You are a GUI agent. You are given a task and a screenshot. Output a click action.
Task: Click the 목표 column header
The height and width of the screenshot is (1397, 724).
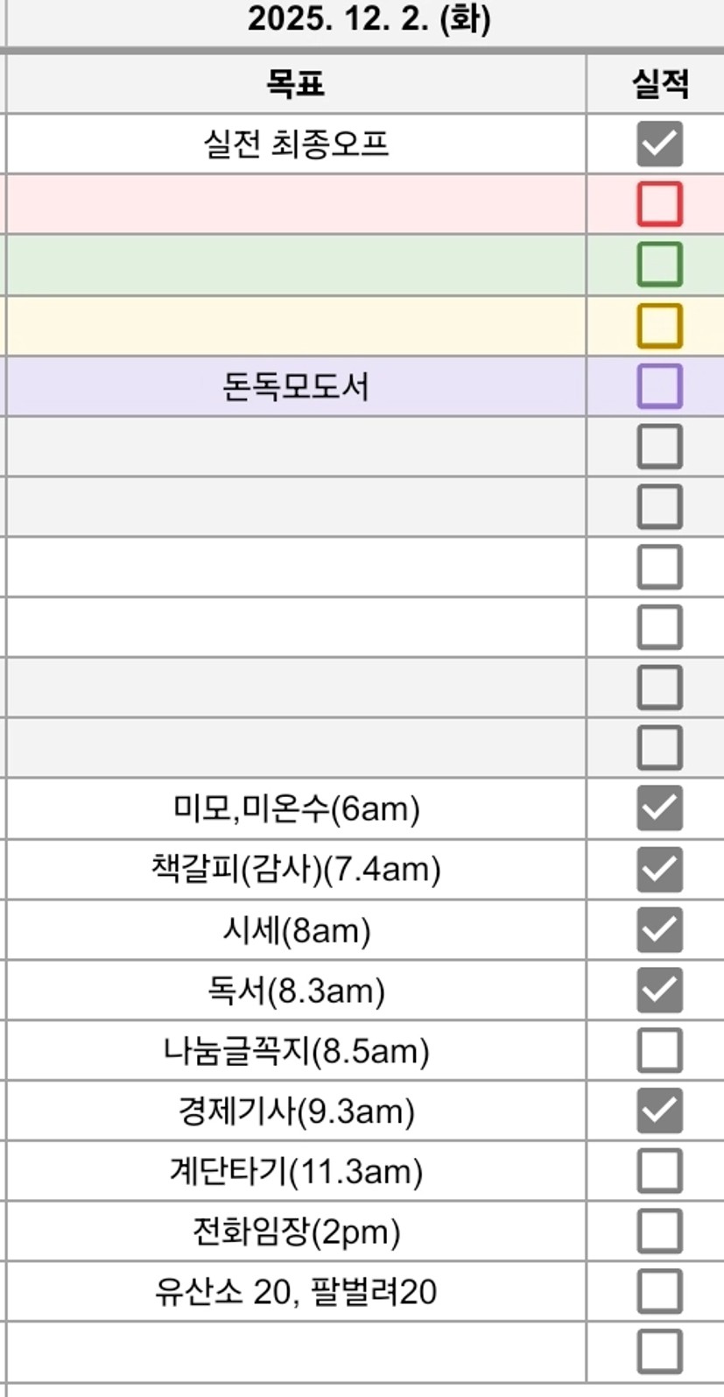(x=296, y=84)
